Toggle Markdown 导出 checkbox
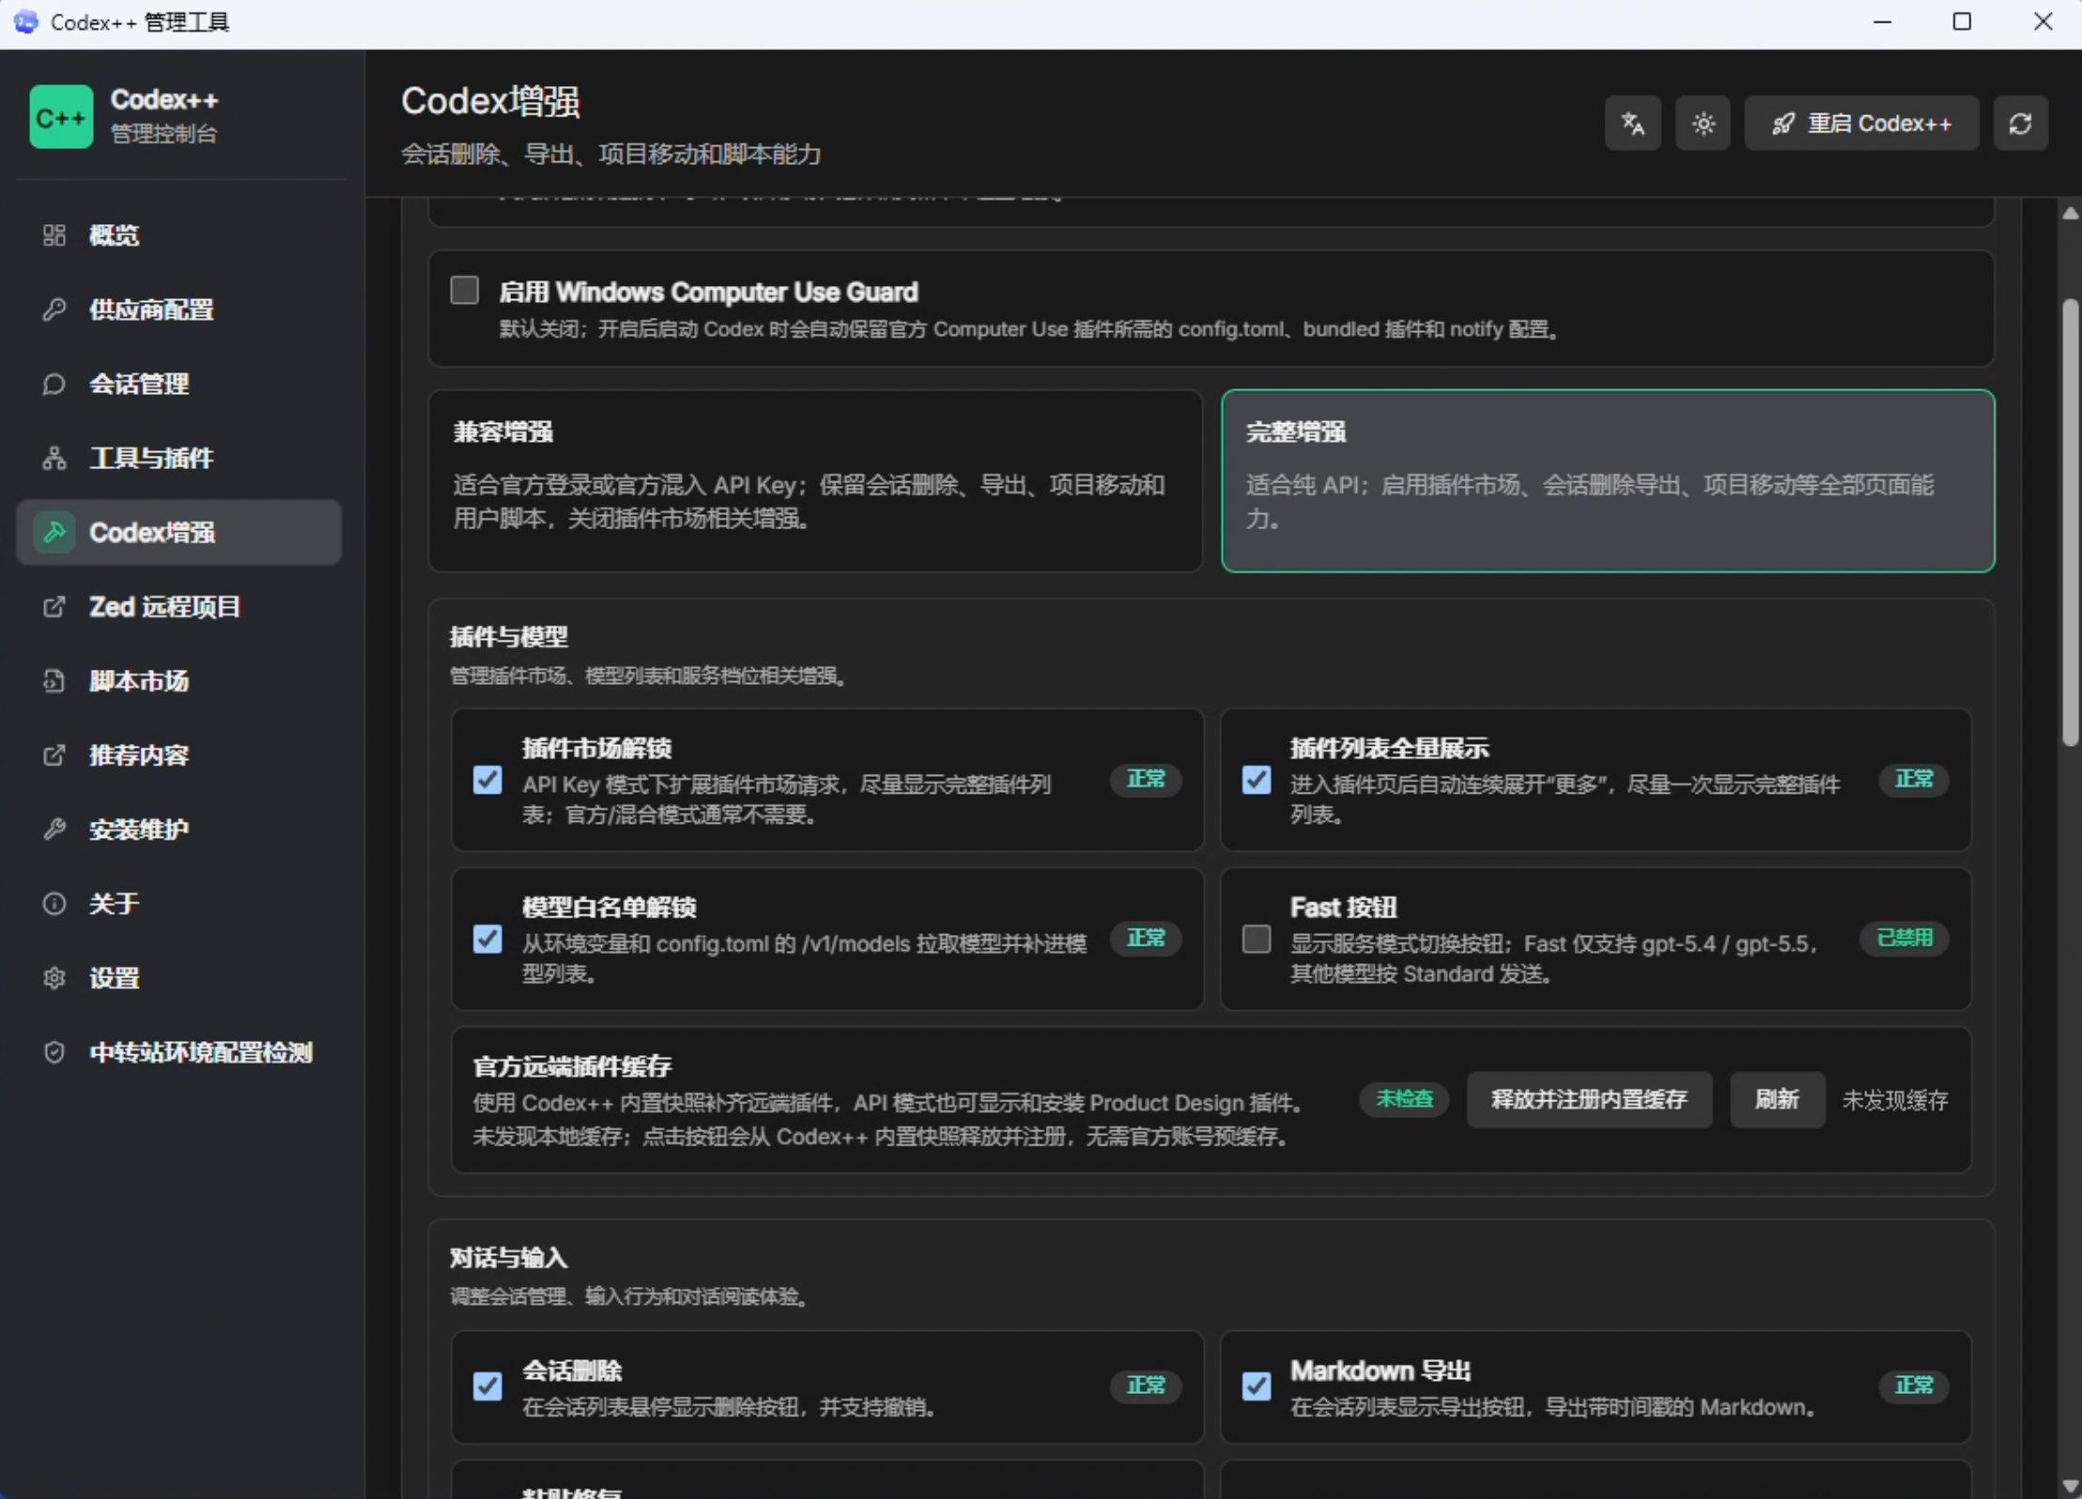 (x=1257, y=1386)
